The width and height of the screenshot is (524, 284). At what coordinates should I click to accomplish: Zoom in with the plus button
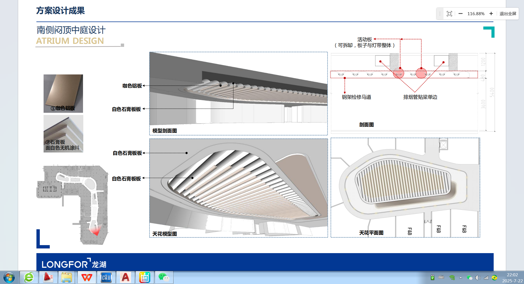(x=491, y=14)
